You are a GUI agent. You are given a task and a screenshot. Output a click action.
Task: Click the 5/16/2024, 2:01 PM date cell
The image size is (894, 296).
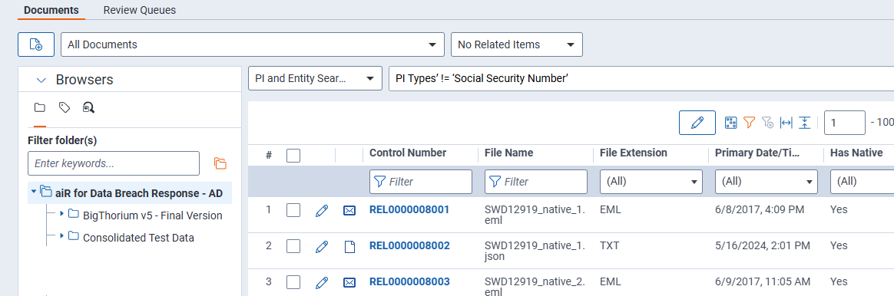(x=763, y=245)
